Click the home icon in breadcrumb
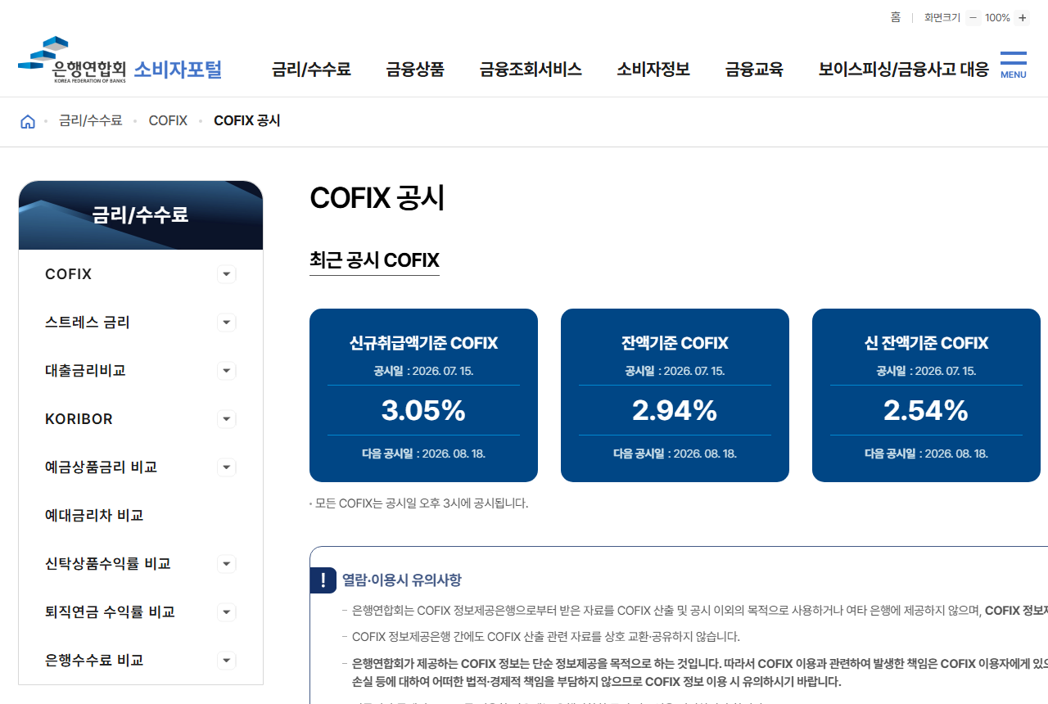 (28, 121)
